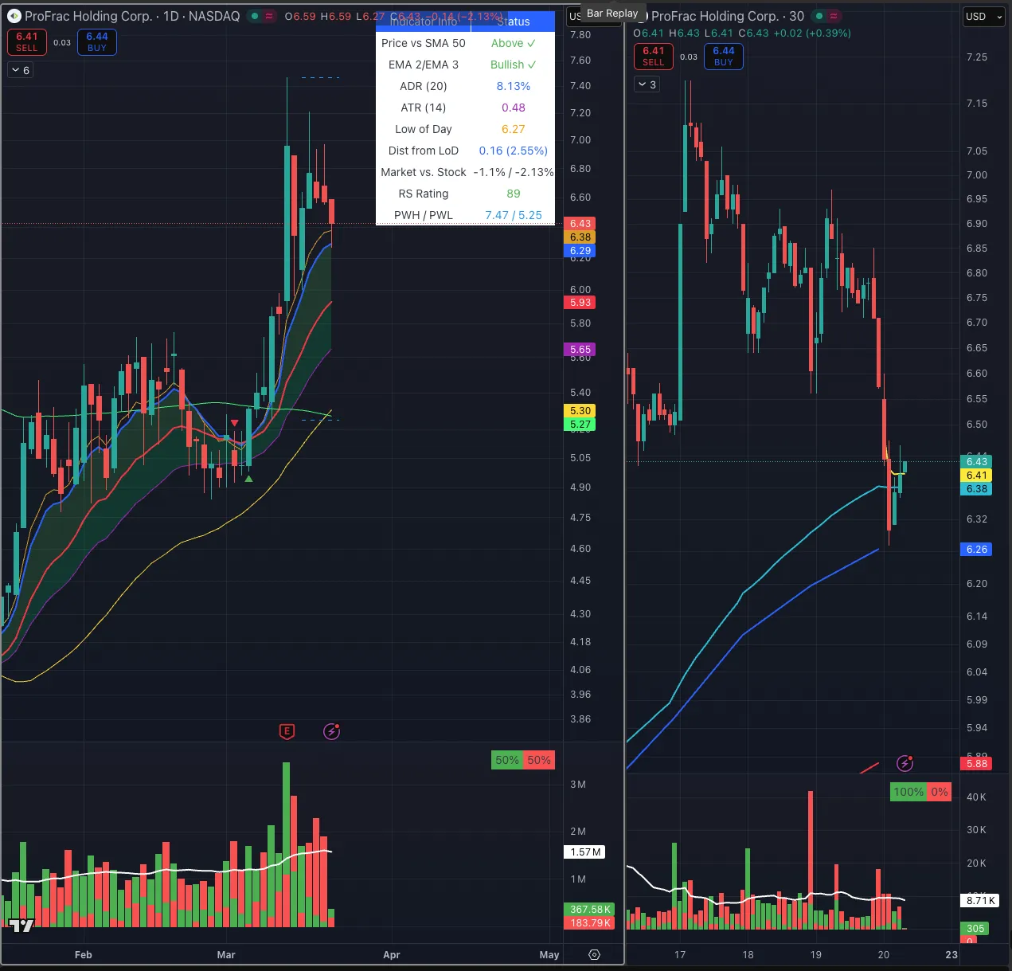Collapse the indicator legend showing 3 on 30-minute chart
Image resolution: width=1012 pixels, height=971 pixels.
tap(647, 84)
